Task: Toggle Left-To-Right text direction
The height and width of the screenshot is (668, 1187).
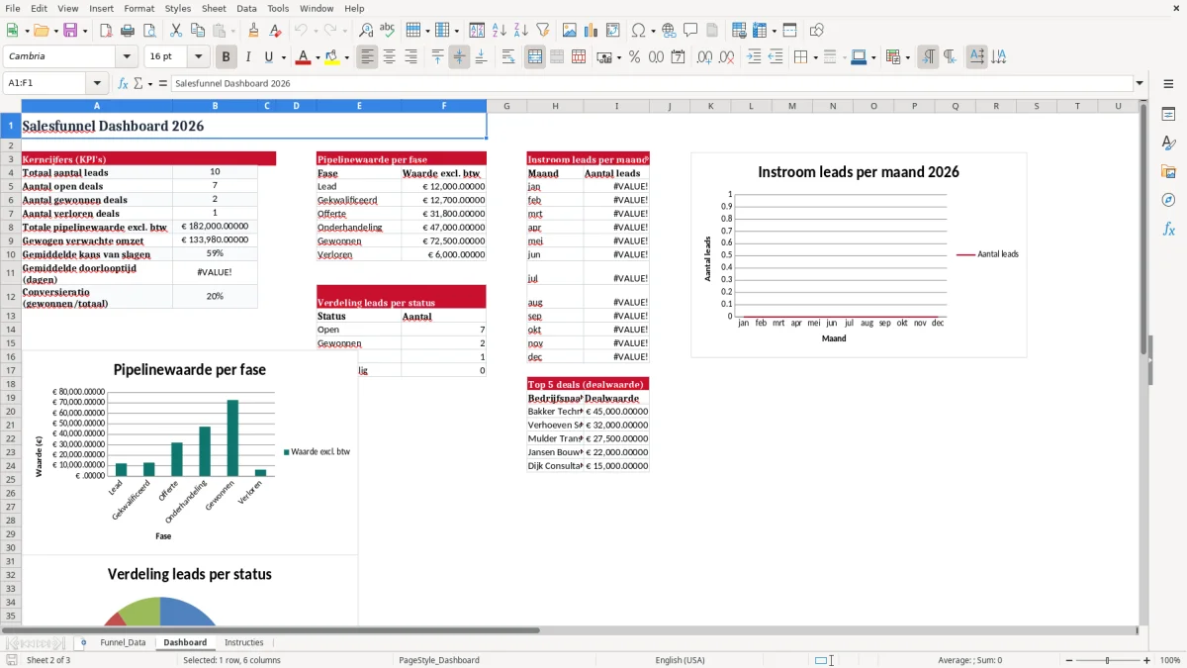Action: (928, 57)
